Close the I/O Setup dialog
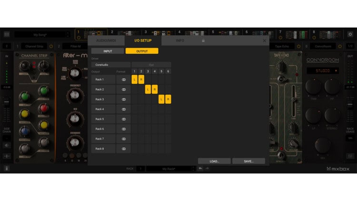 pyautogui.click(x=264, y=40)
